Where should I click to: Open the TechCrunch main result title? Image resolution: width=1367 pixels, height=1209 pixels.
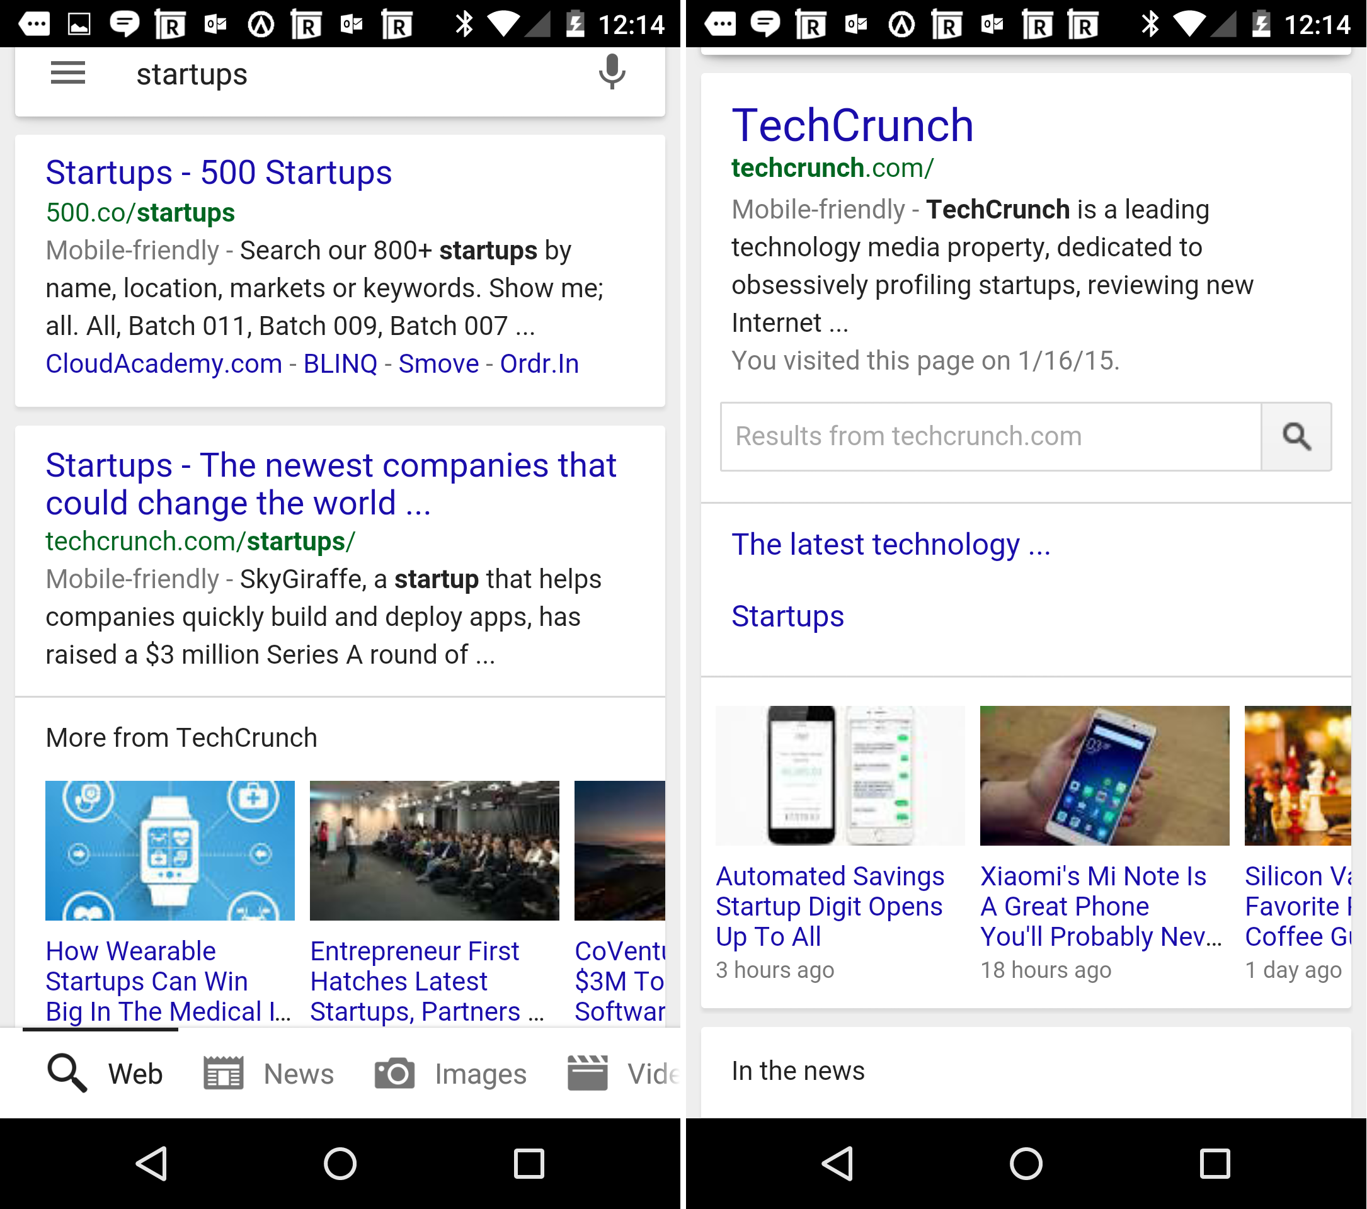(852, 126)
